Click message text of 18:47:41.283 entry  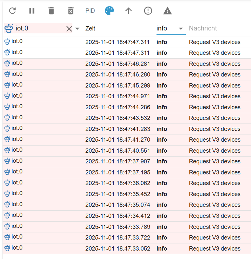tap(215, 129)
